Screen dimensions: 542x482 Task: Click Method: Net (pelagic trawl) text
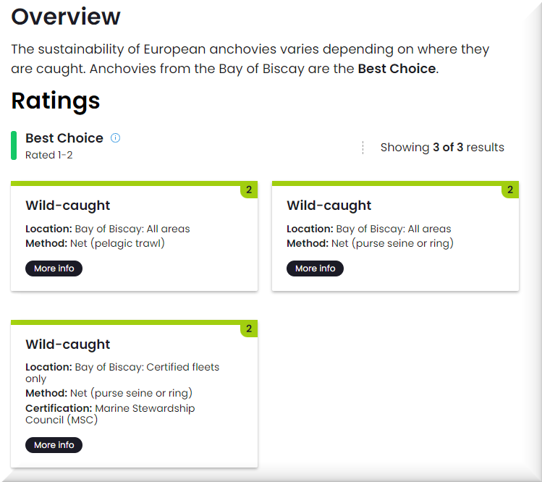coord(95,243)
